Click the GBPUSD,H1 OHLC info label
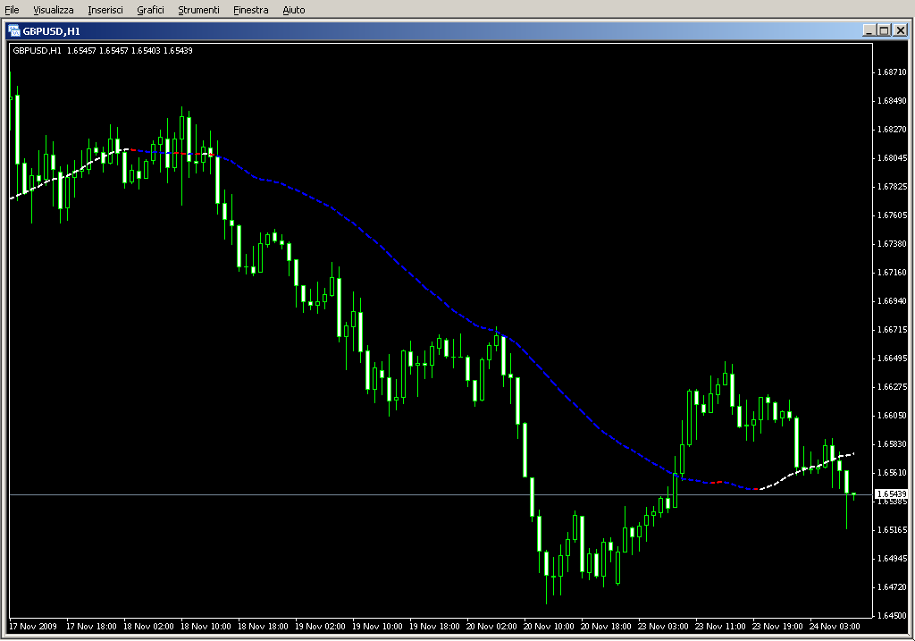This screenshot has width=915, height=641. point(103,51)
